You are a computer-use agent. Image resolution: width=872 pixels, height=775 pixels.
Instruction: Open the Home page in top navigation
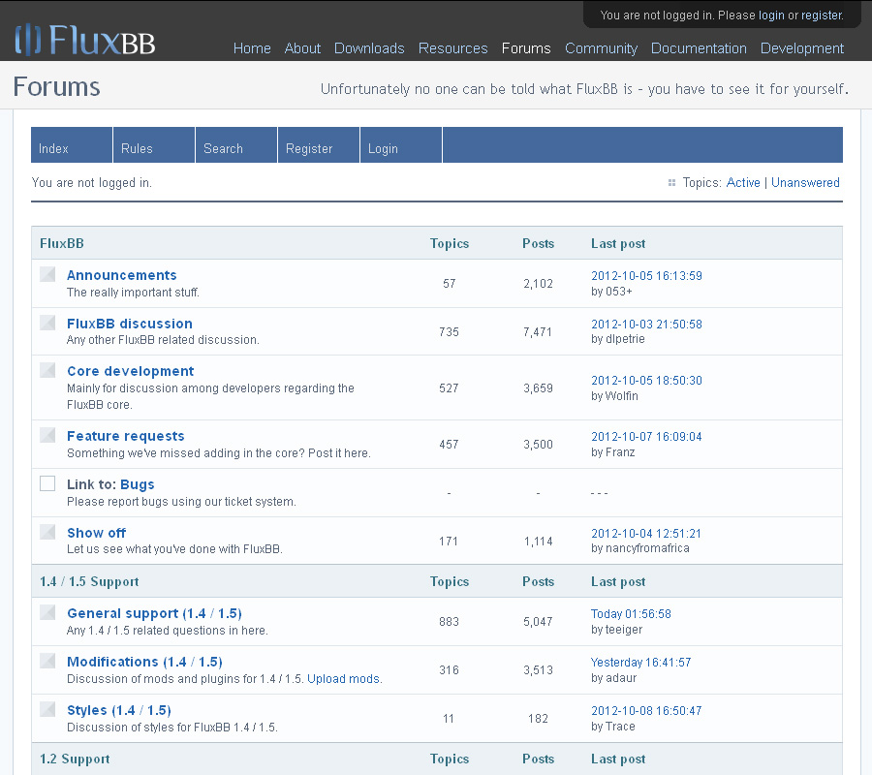tap(252, 48)
